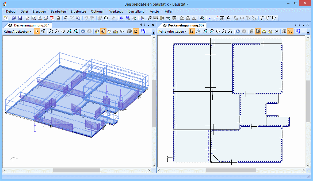Click the rotate view icon in left view
The width and height of the screenshot is (313, 181).
tap(122, 31)
